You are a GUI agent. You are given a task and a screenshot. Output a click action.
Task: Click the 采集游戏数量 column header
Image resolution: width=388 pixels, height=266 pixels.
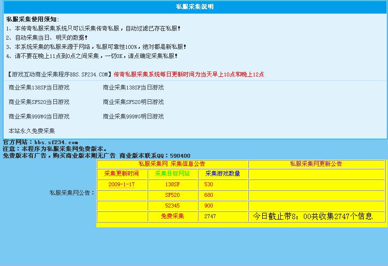click(x=223, y=174)
